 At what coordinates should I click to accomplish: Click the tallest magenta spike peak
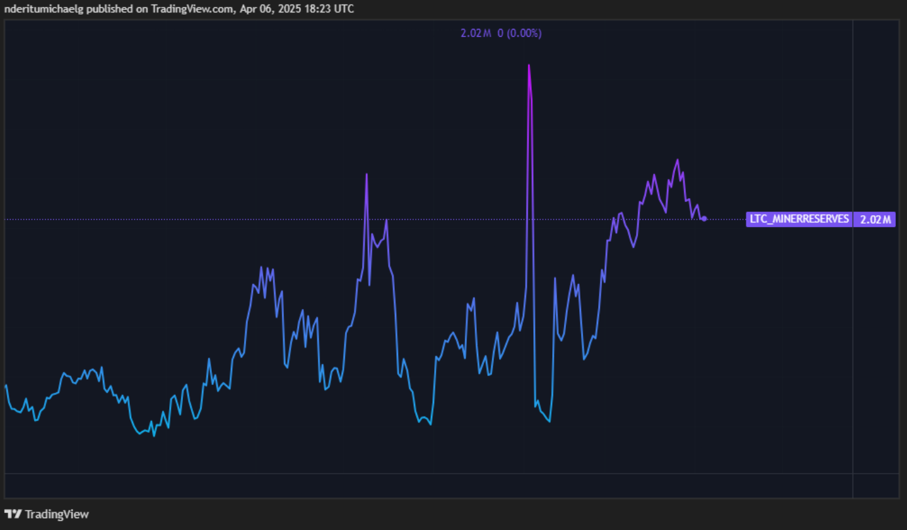coord(529,65)
